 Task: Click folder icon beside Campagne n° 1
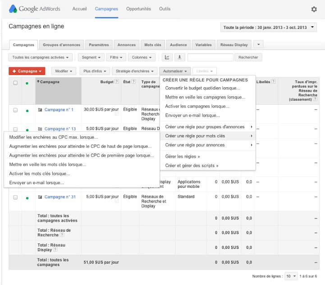pos(40,110)
